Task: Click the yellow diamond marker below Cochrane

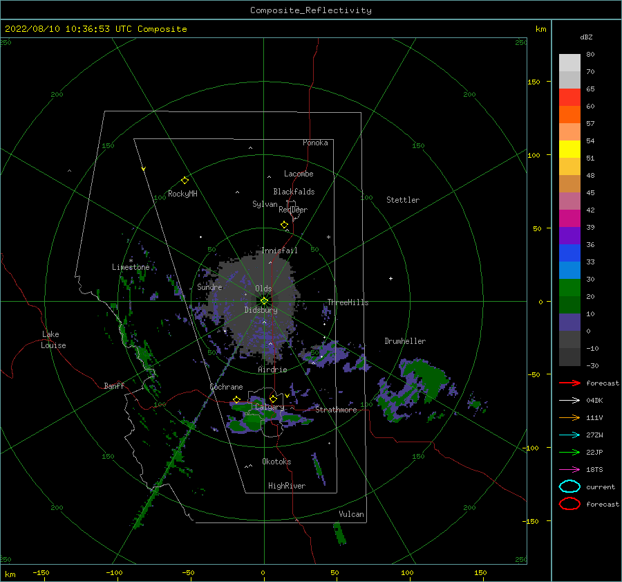Action: 237,400
